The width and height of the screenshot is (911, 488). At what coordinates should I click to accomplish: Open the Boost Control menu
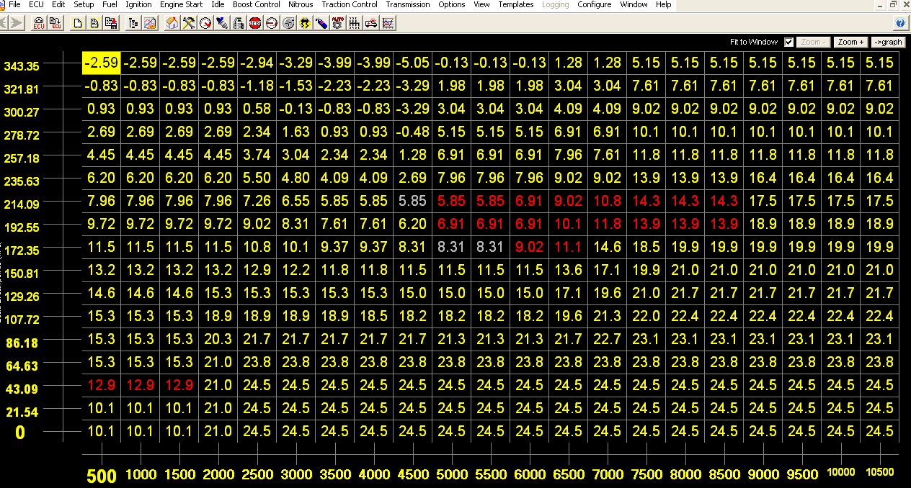click(x=257, y=4)
